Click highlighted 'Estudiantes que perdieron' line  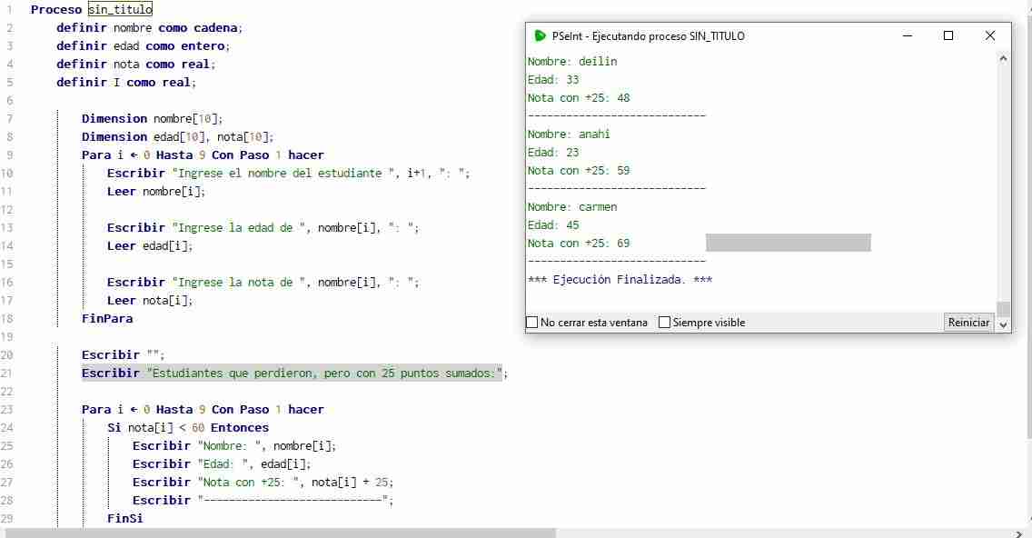click(x=293, y=374)
